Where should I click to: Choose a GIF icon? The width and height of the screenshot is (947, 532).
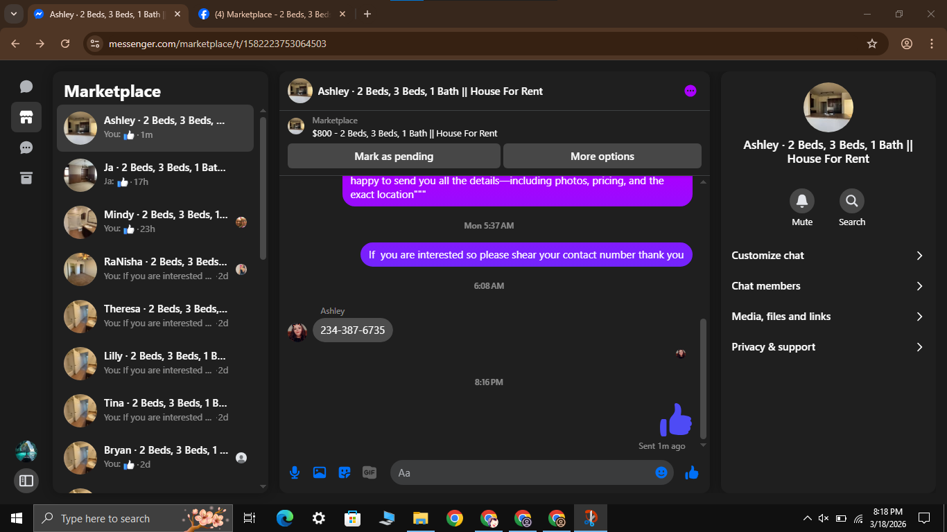[x=370, y=472]
